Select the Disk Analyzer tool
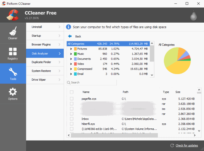This screenshot has width=204, height=151. point(45,53)
